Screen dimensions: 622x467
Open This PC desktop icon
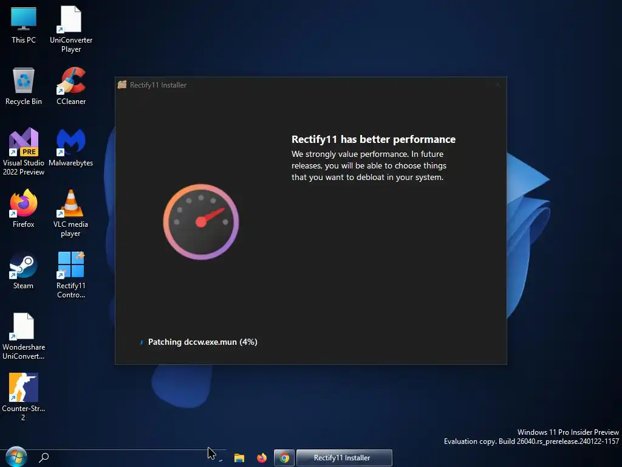[24, 24]
